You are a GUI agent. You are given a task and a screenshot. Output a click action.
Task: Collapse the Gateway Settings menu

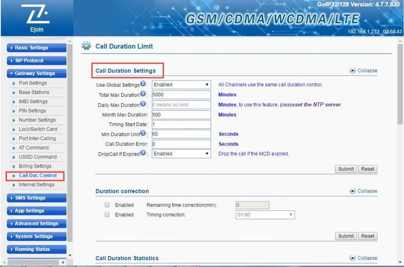[x=36, y=73]
